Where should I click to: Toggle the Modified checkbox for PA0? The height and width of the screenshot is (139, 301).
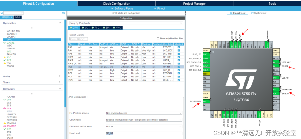click(179, 47)
